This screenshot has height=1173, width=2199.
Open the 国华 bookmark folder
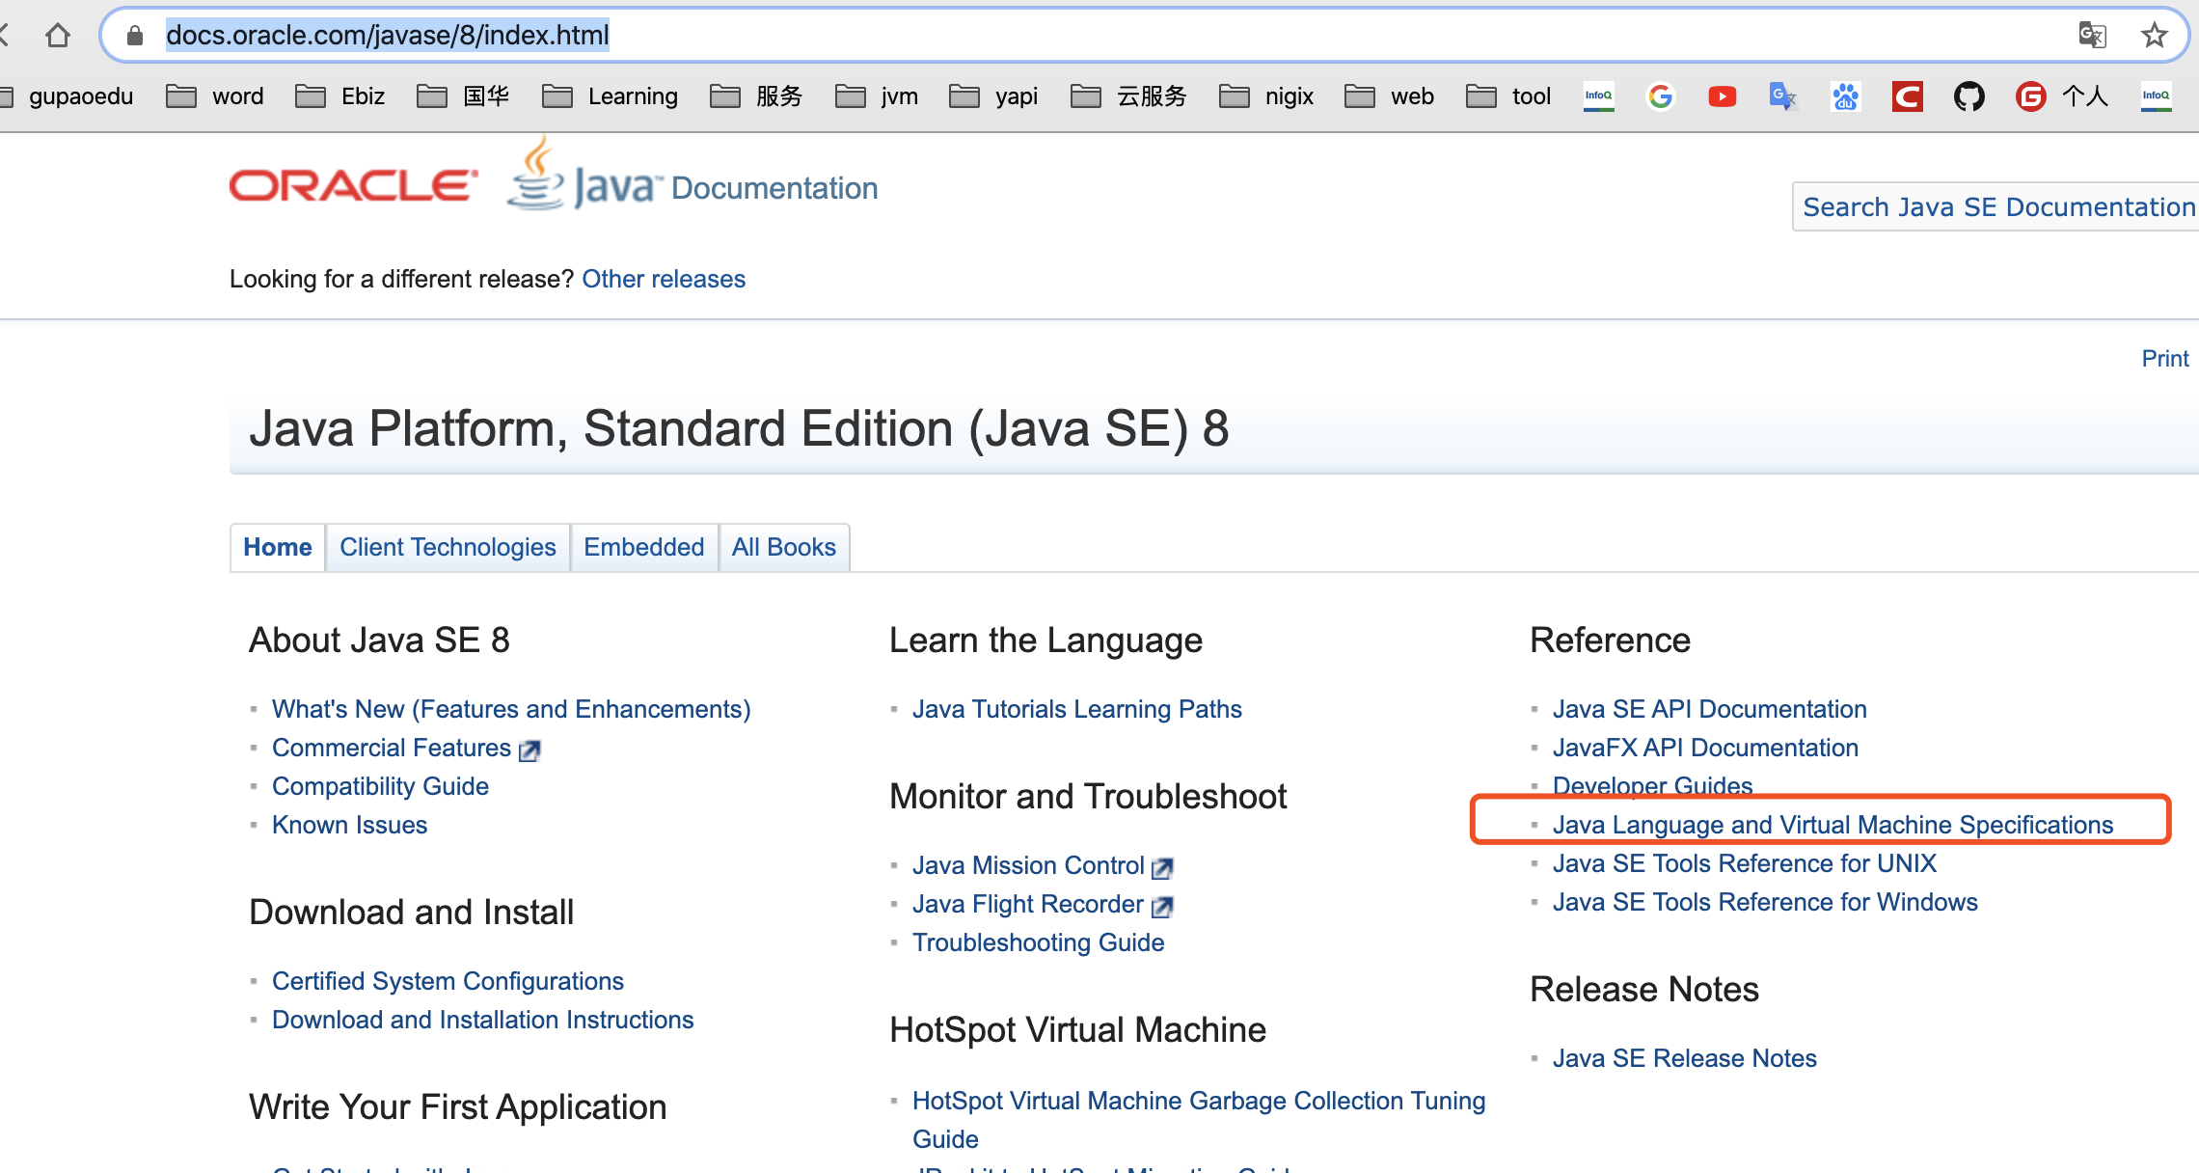[463, 96]
